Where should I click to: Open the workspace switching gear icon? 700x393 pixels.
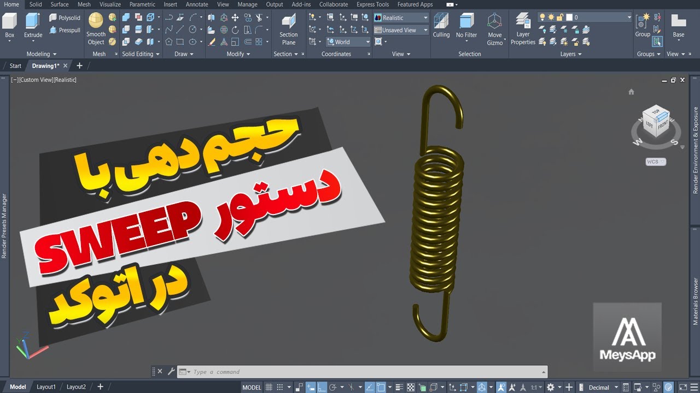click(551, 387)
